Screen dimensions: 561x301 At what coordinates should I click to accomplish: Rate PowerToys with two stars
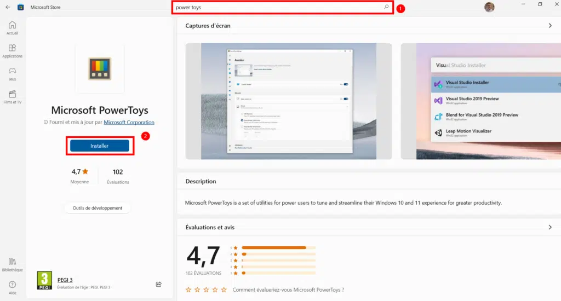[197, 290]
